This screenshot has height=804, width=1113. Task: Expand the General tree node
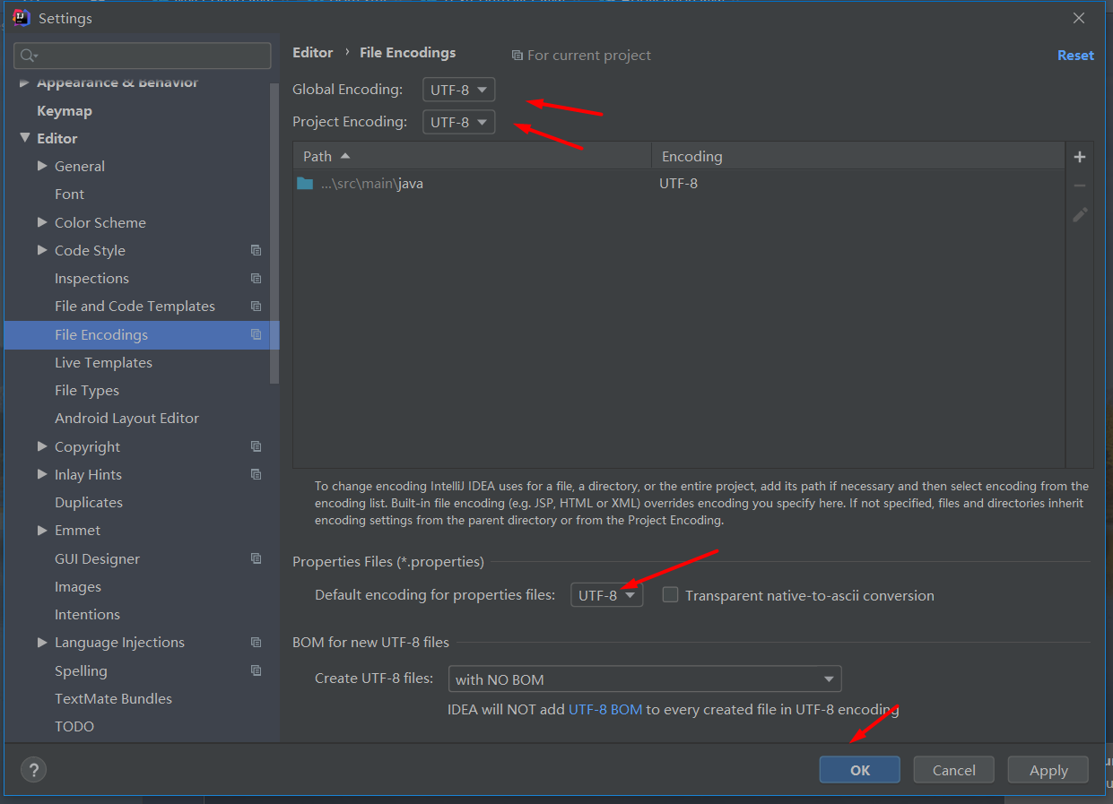pyautogui.click(x=42, y=166)
